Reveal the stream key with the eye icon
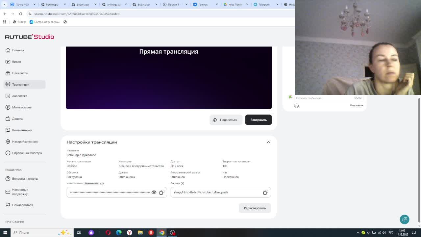This screenshot has width=421, height=237. coord(154,192)
